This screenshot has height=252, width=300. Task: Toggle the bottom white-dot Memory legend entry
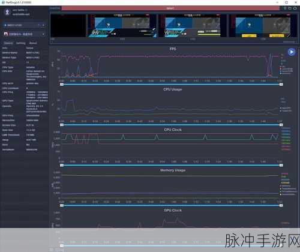click(287, 194)
